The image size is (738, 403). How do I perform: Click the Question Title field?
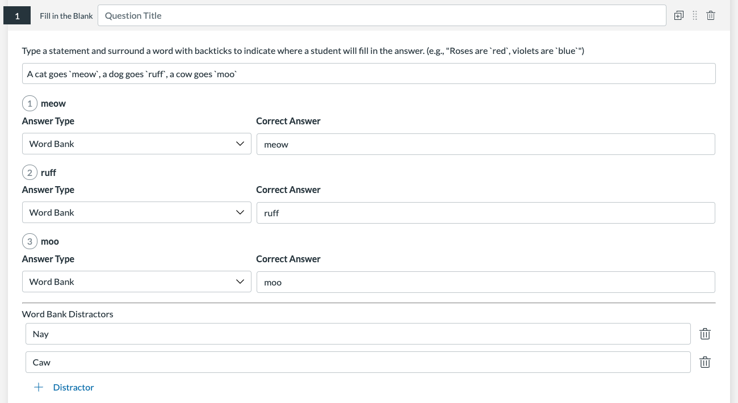pos(381,16)
